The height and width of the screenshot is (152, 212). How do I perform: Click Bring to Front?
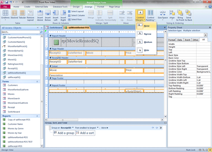pyautogui.click(x=180, y=16)
